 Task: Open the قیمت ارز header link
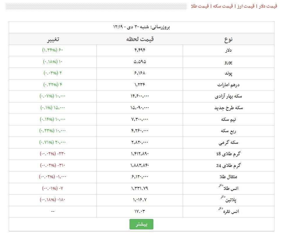tap(245, 6)
